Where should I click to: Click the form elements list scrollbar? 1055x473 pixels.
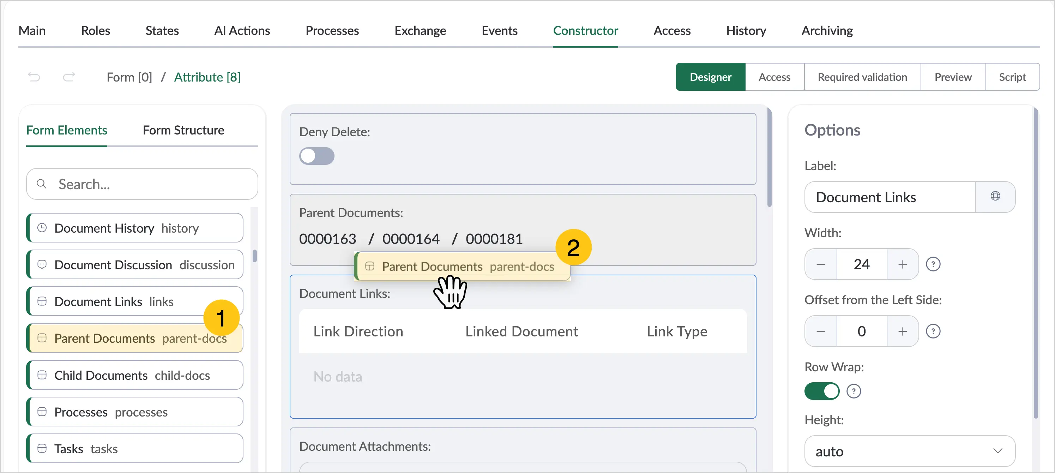[255, 256]
